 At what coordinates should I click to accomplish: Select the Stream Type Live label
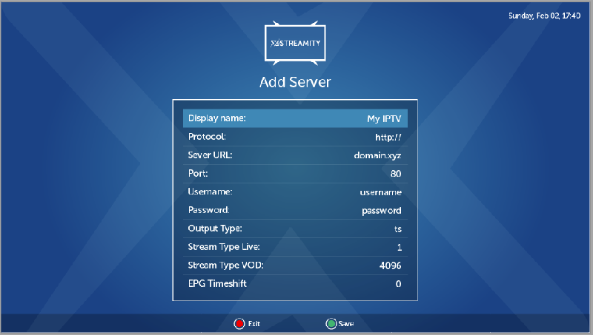tap(224, 247)
